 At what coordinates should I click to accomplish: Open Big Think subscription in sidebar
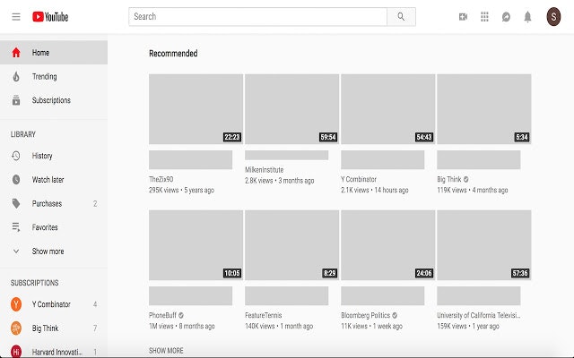point(54,328)
